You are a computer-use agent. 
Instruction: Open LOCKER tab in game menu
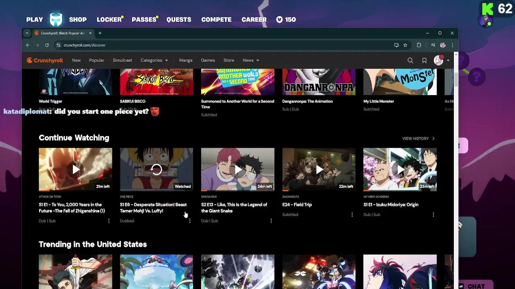[109, 19]
